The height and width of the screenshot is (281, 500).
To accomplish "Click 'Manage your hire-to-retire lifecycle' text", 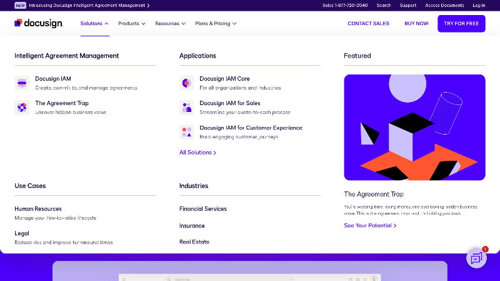I will (x=55, y=218).
